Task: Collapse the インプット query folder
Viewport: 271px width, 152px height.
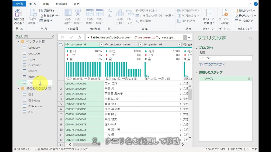Action: [18, 42]
